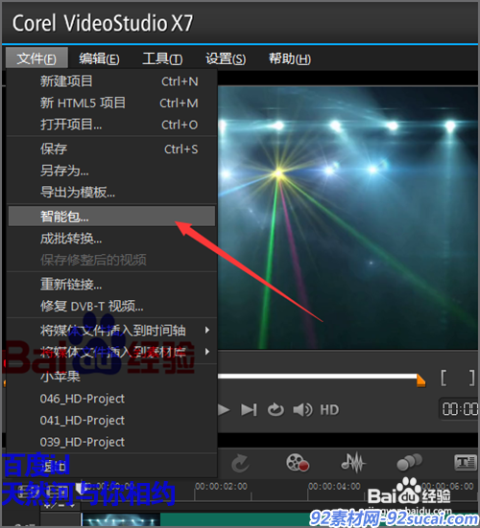This screenshot has width=480, height=528.
Task: Open recent project 039_HD-Project
Action: click(x=111, y=442)
